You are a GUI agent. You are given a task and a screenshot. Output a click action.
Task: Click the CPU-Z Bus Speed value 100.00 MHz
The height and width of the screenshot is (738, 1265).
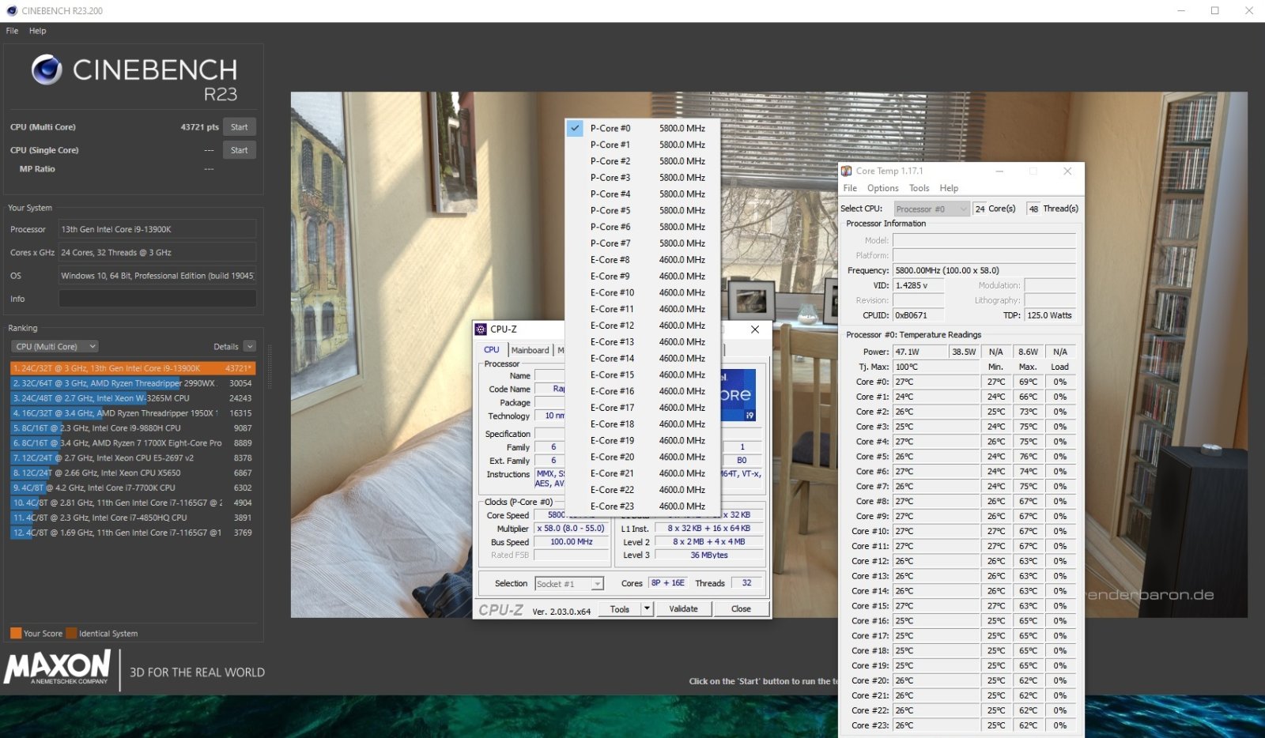tap(572, 542)
